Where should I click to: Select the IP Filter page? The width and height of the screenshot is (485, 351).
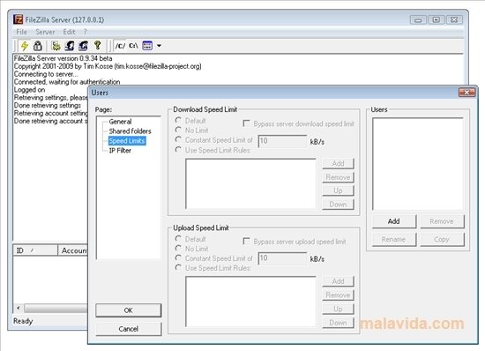pos(120,151)
